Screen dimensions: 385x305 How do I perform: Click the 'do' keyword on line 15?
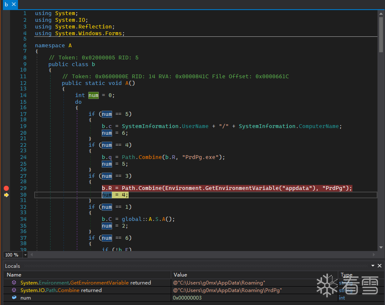[x=79, y=102]
